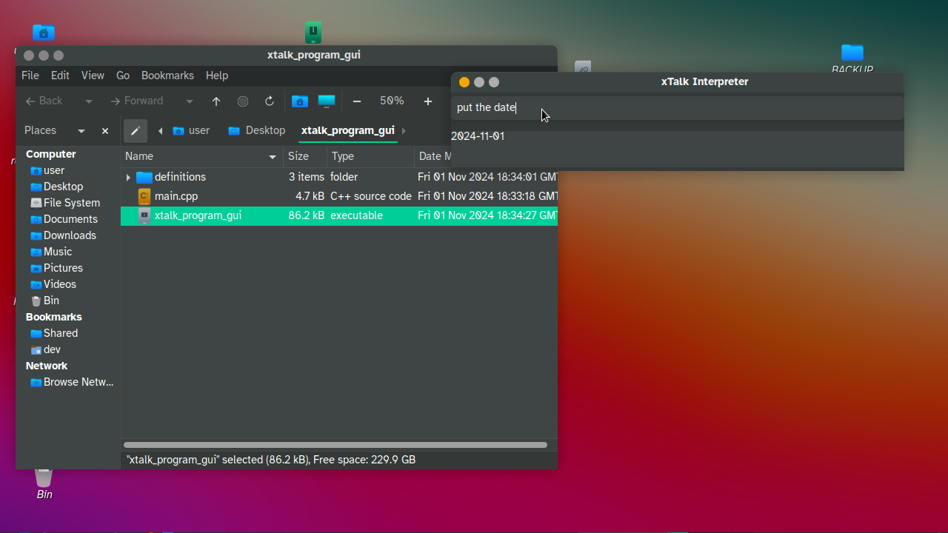Open the Places sidebar type dropdown
The image size is (948, 533).
pyautogui.click(x=81, y=131)
